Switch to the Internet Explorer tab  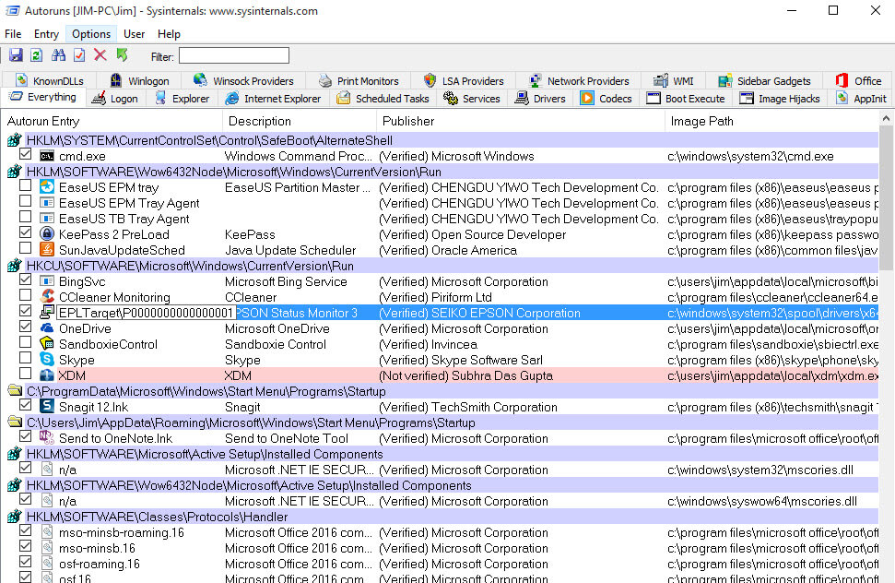[x=274, y=99]
